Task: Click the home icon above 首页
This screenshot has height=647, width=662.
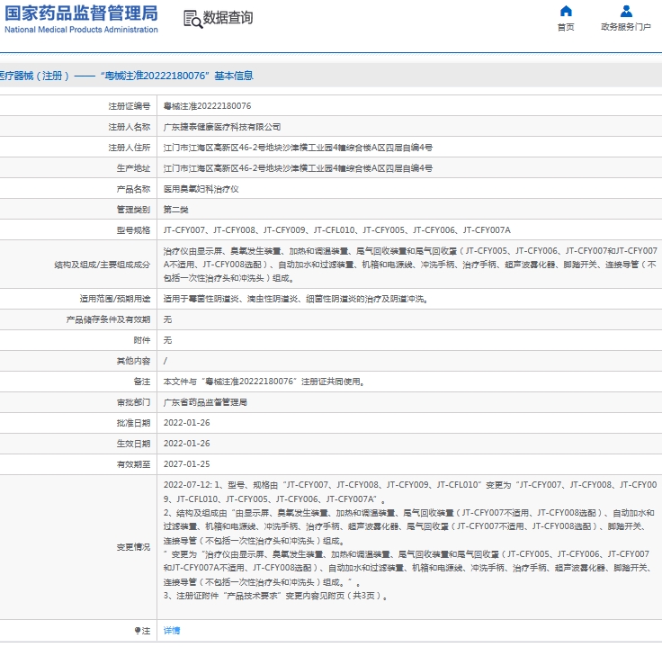Action: (x=566, y=11)
